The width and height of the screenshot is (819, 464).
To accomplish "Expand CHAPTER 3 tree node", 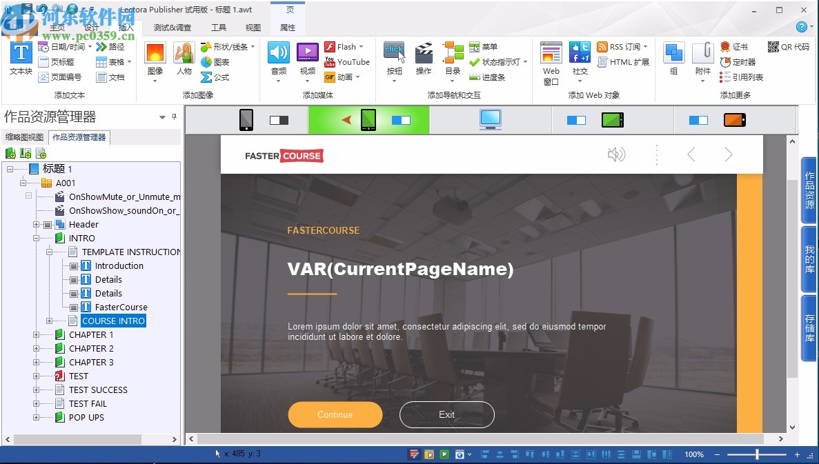I will [36, 362].
